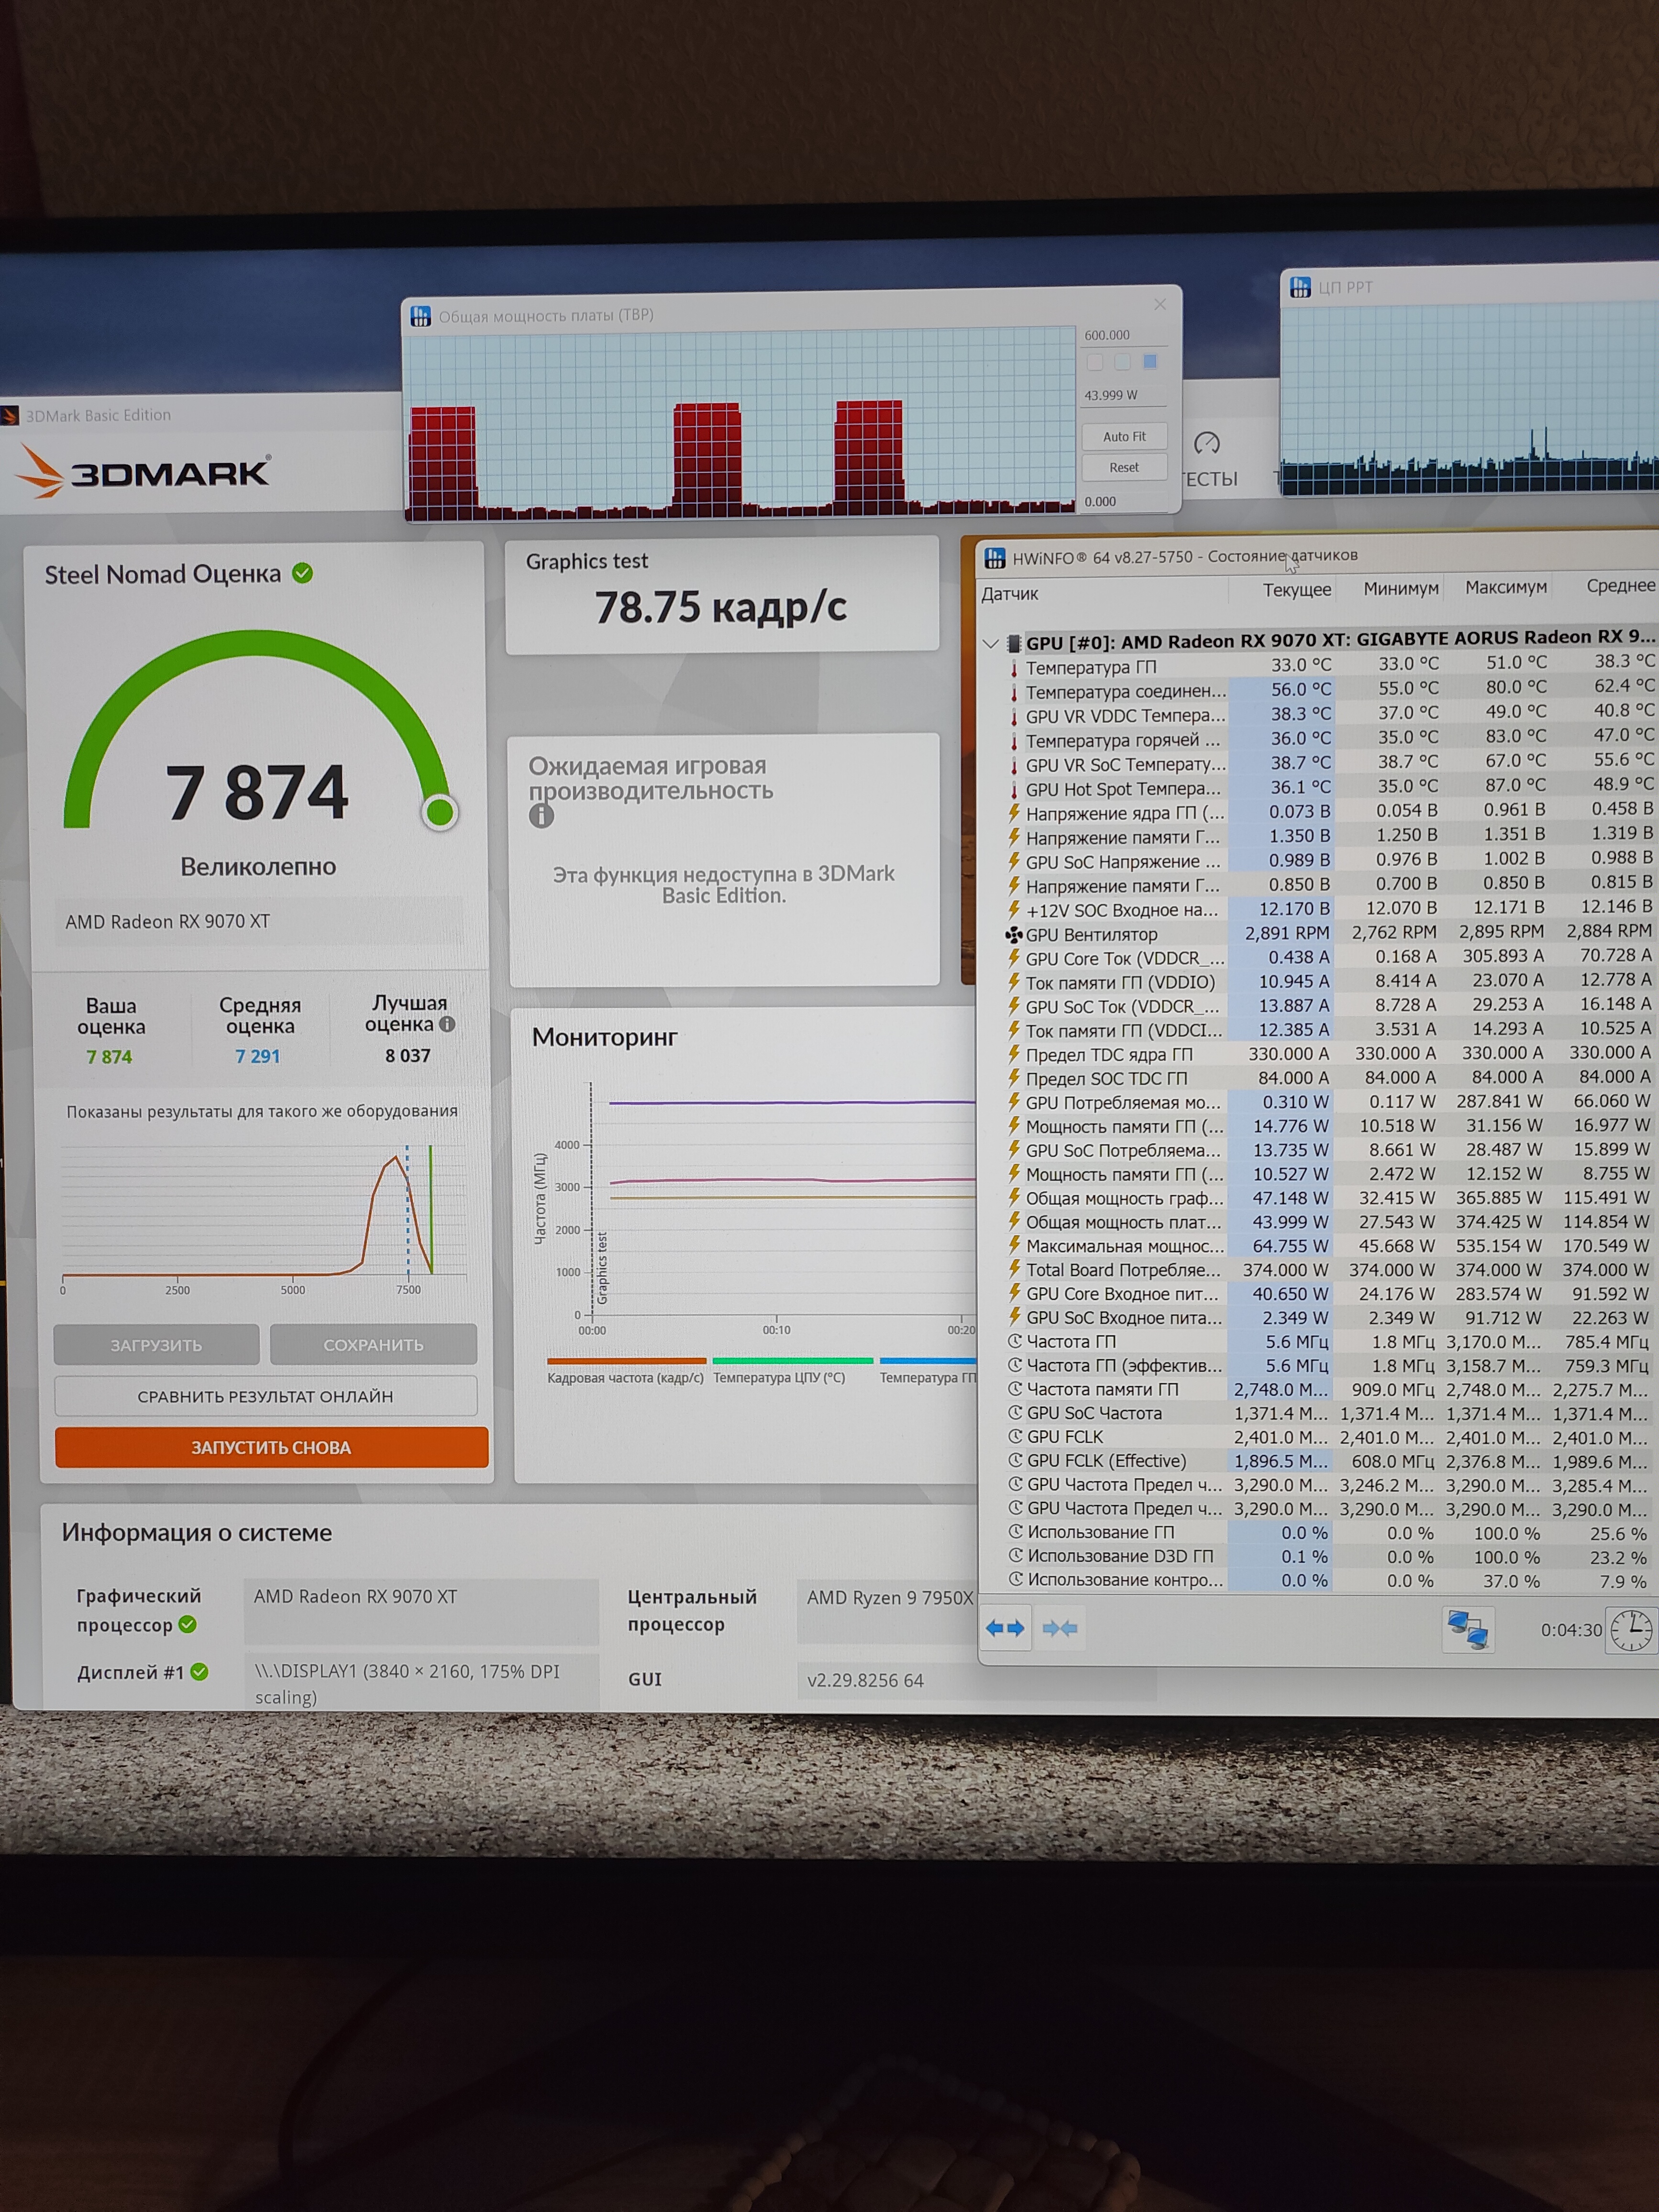Click info icon under expected gaming performance
Image resolution: width=1659 pixels, height=2212 pixels.
click(541, 816)
